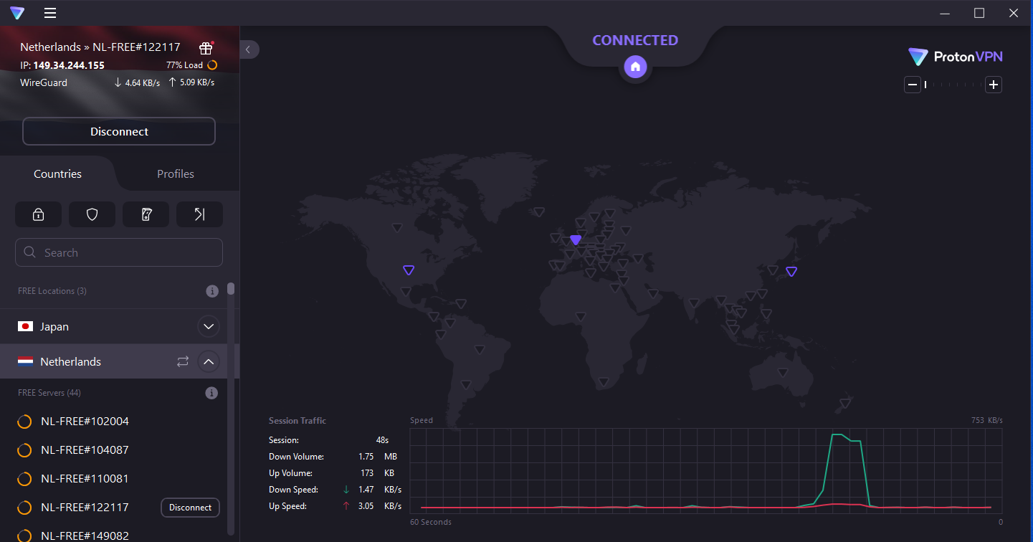
Task: Click the home pin under CONNECTED
Action: click(x=635, y=66)
